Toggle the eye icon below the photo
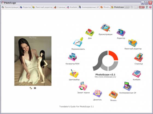The width and height of the screenshot is (153, 114). click(35, 88)
